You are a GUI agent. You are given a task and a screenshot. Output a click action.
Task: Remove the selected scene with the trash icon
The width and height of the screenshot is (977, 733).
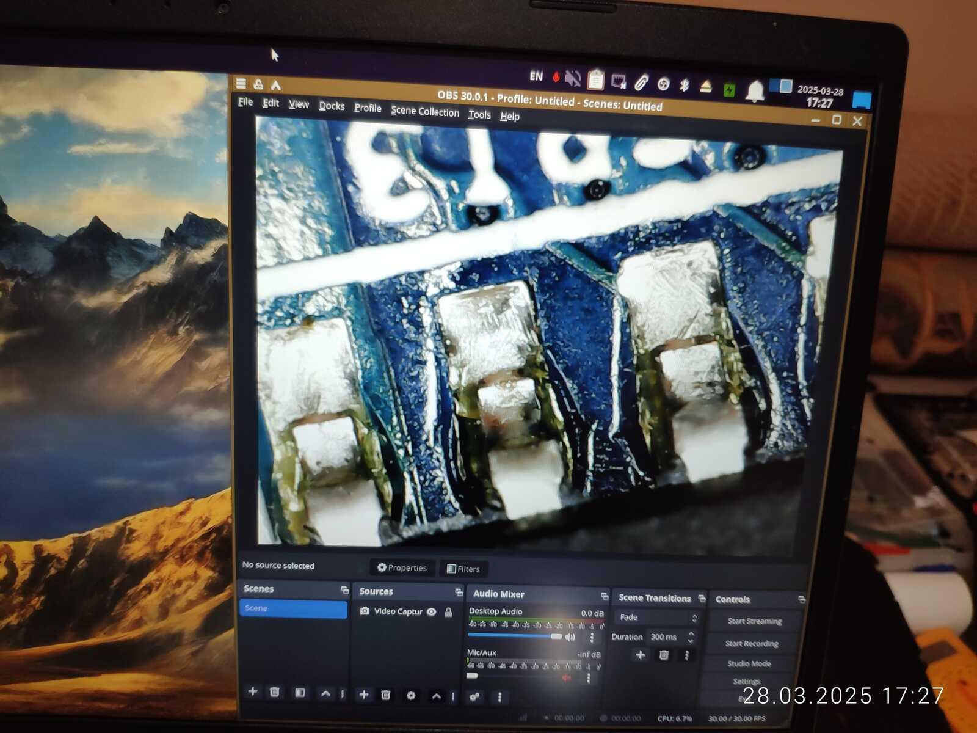pos(275,692)
